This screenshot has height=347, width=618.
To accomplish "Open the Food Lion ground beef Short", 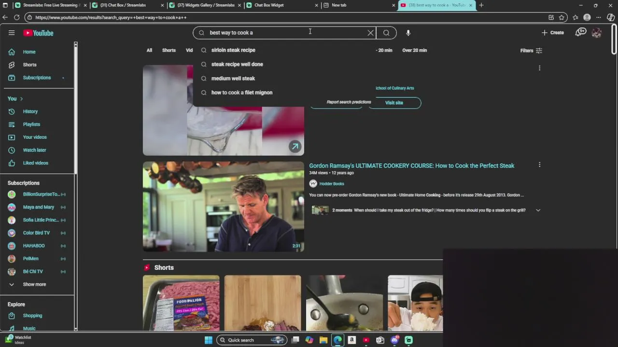I will coord(181,303).
